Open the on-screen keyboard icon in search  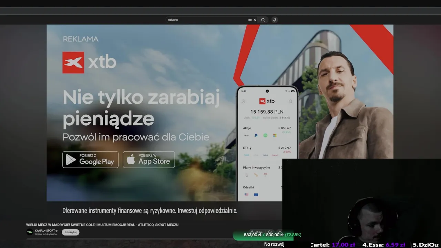pyautogui.click(x=250, y=20)
